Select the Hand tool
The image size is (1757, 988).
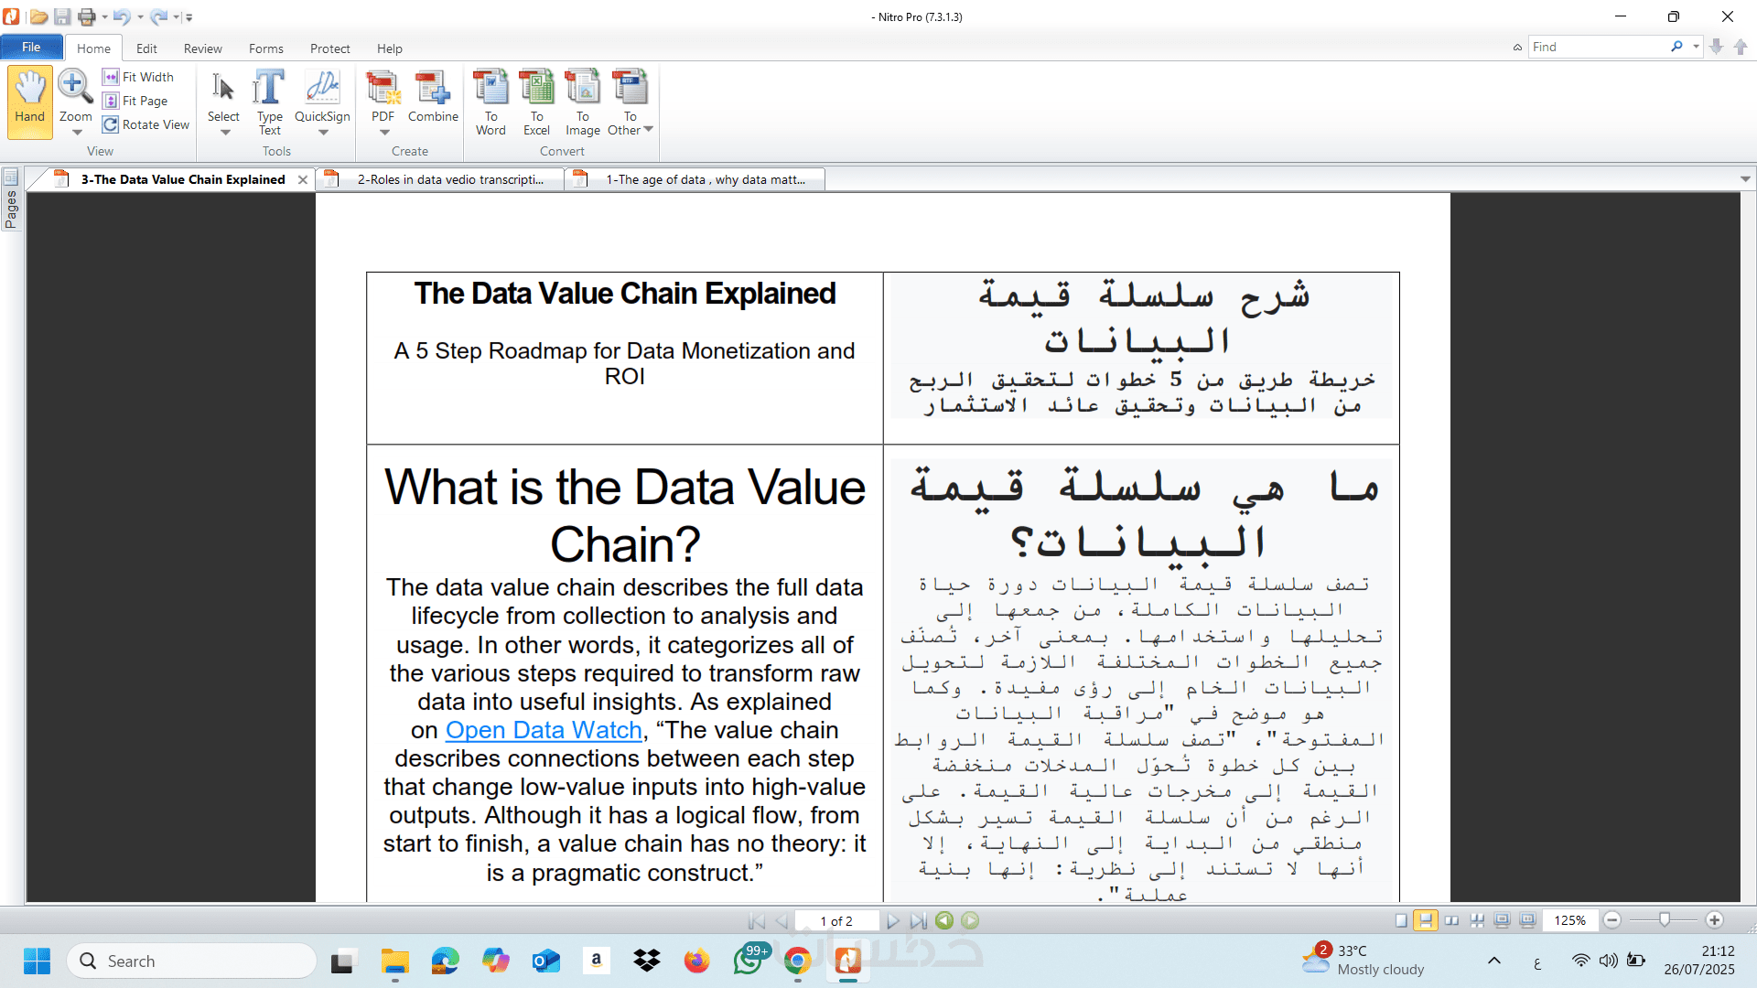[29, 101]
